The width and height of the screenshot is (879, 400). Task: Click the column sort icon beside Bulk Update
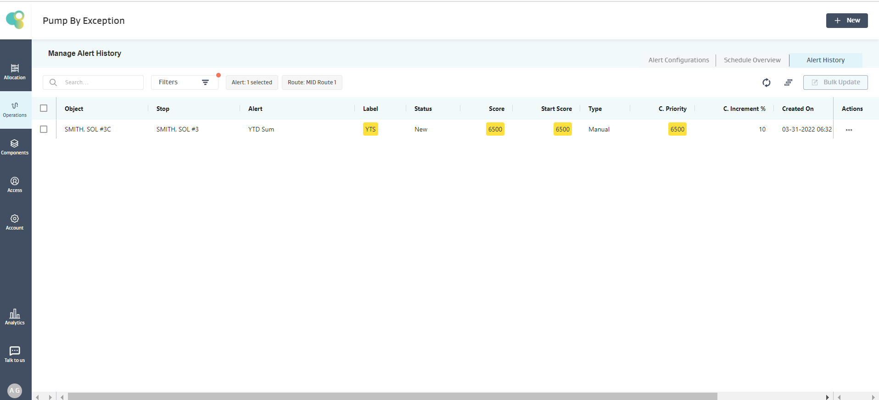pos(788,82)
